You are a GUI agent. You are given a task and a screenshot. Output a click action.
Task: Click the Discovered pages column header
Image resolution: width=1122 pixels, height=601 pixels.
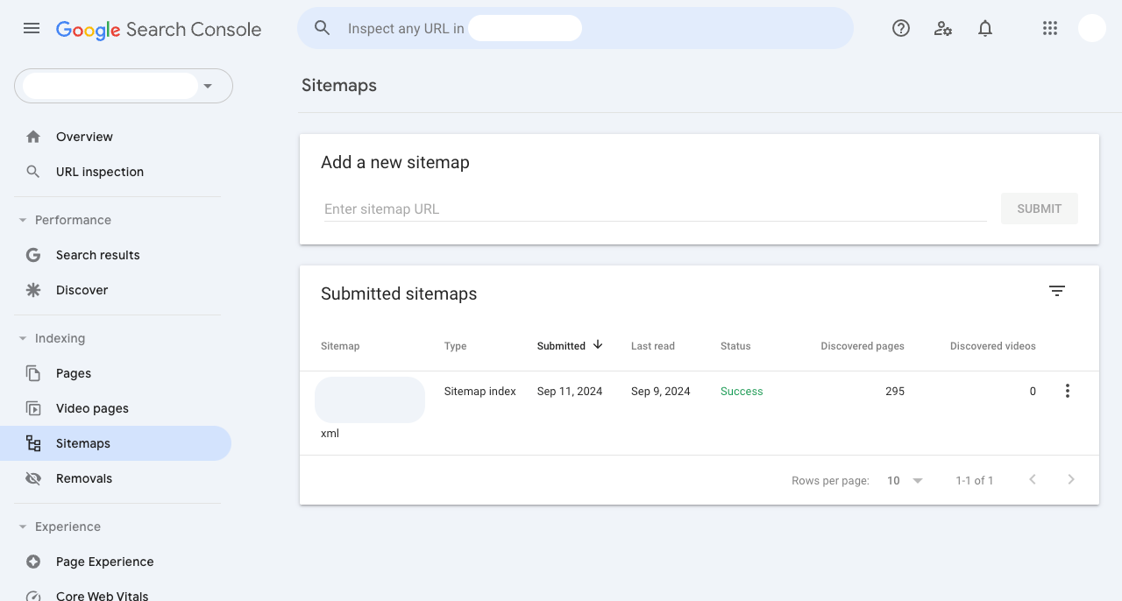coord(863,346)
